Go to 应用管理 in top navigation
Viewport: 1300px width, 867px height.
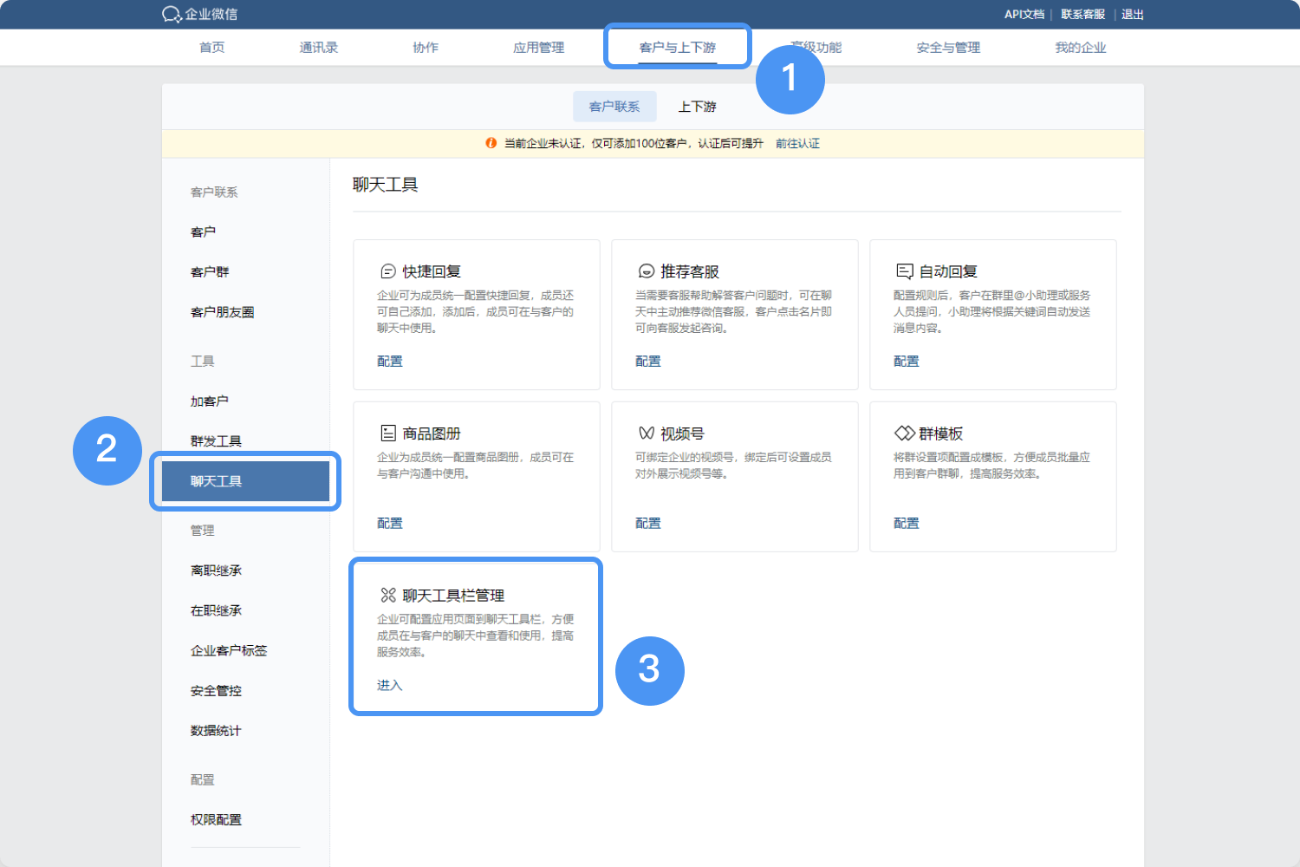point(538,48)
